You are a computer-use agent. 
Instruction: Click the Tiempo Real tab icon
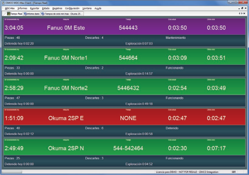(9, 14)
